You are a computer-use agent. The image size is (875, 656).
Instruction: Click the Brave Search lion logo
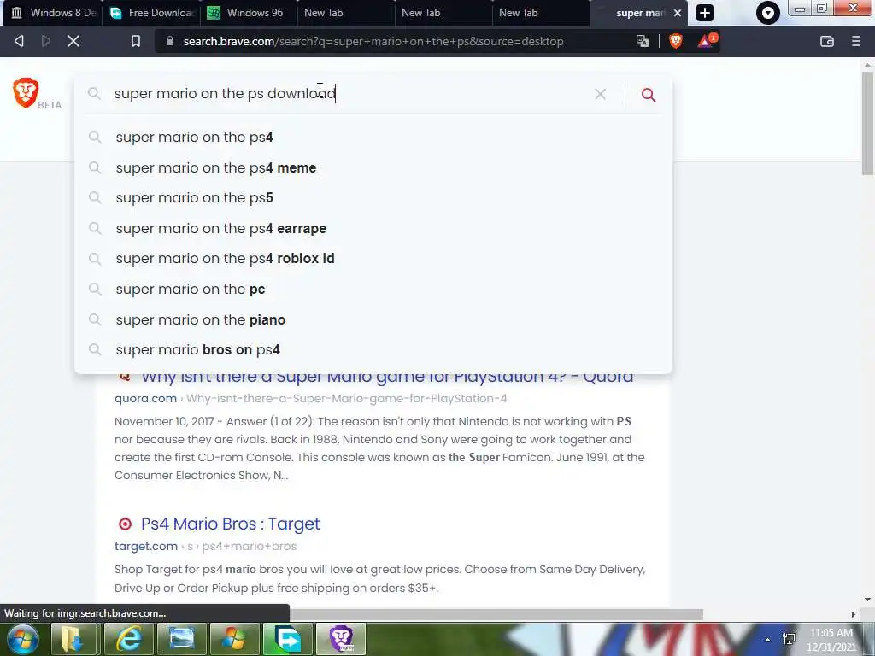point(26,92)
